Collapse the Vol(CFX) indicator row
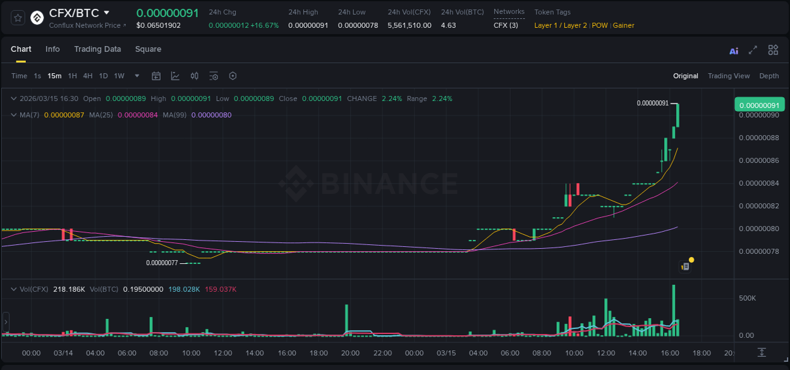The width and height of the screenshot is (790, 370). (x=14, y=289)
